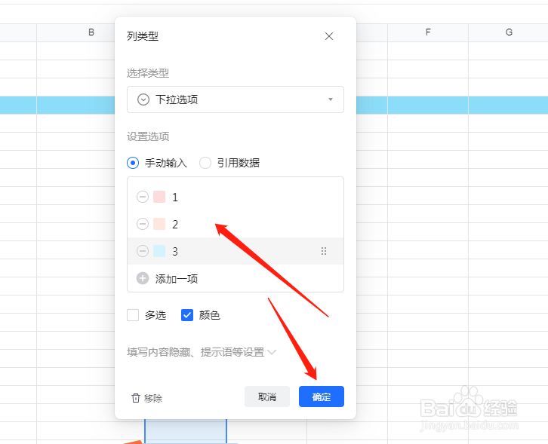Select the 手动输入 radio option
Screen dimensions: 548x444
133,163
